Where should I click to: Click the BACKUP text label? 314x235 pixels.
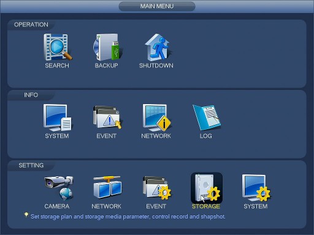click(x=107, y=65)
